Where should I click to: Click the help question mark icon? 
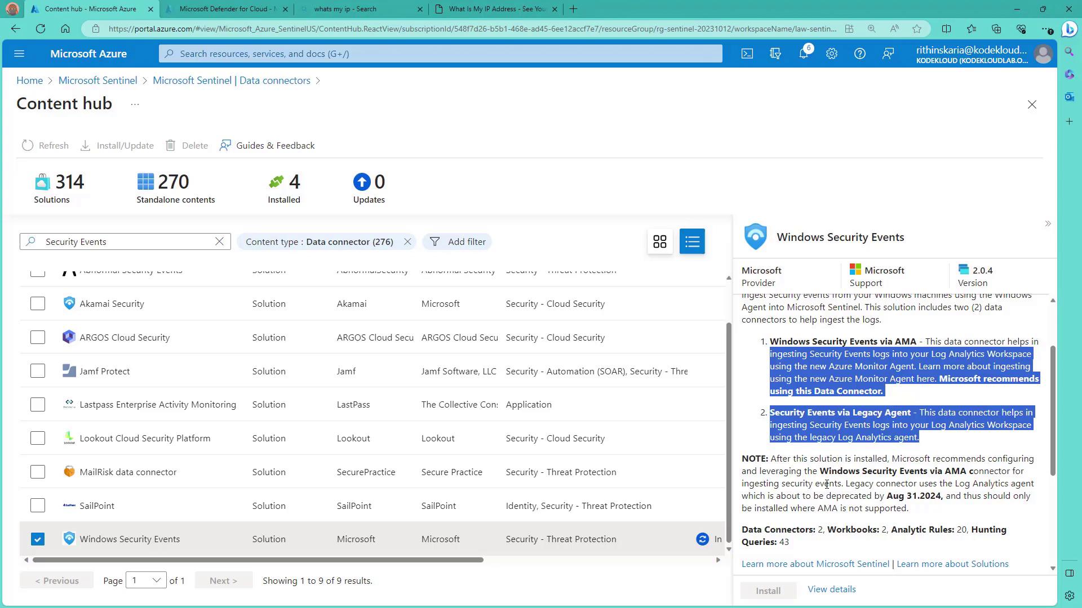[859, 53]
